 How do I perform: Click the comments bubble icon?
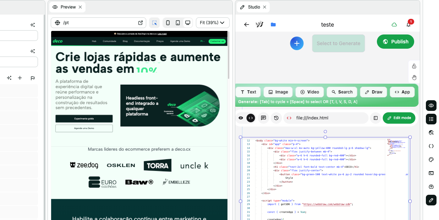coord(263,118)
